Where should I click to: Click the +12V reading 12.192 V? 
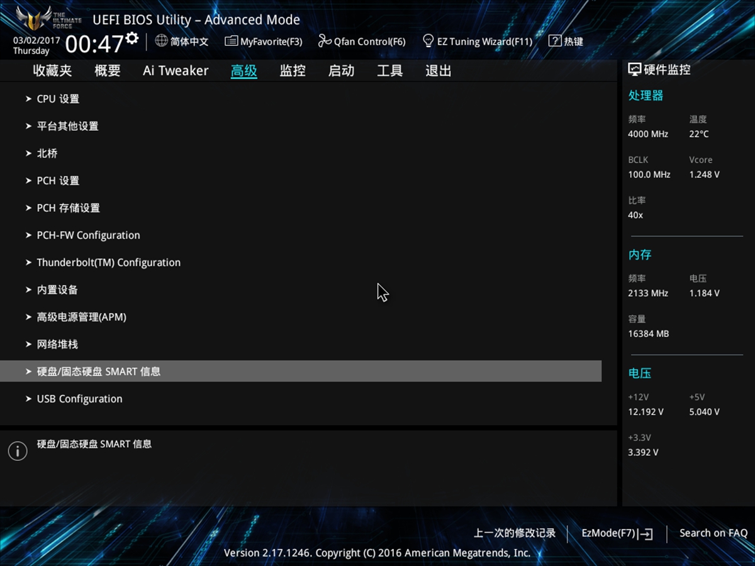pos(646,412)
